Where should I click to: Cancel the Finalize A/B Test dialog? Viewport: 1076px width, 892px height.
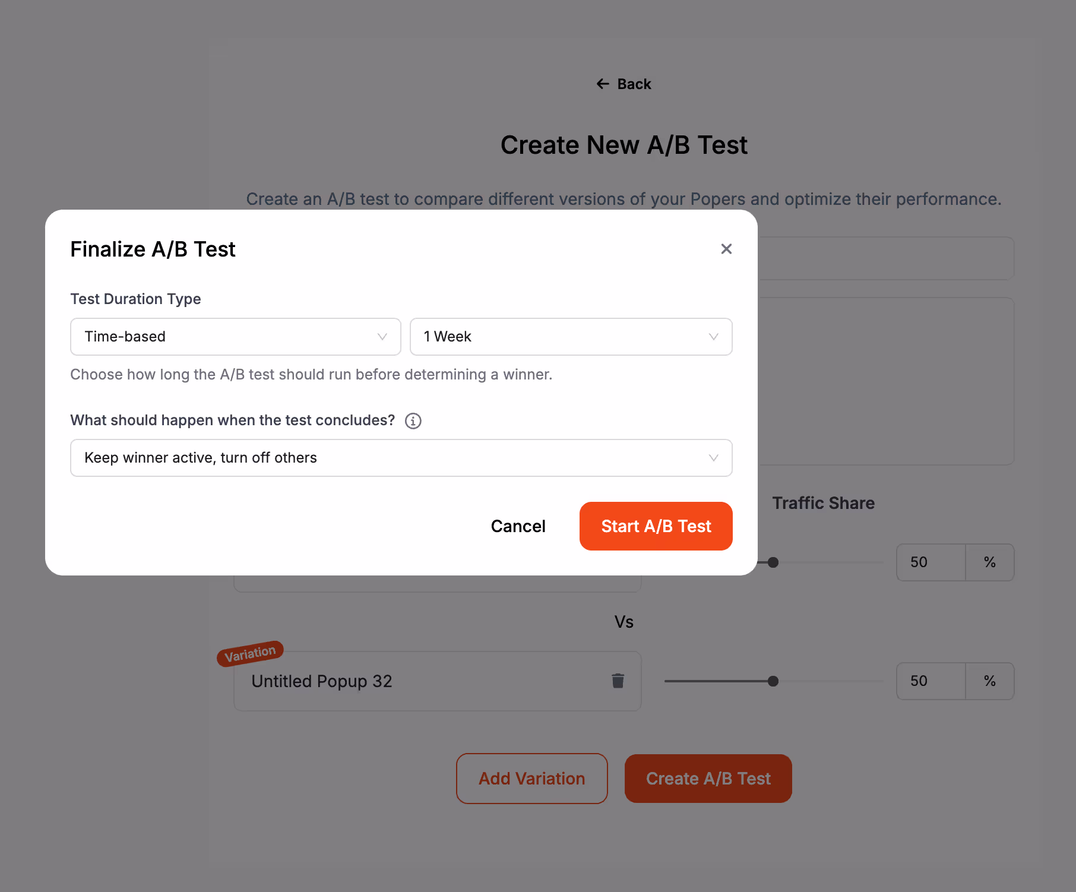518,526
